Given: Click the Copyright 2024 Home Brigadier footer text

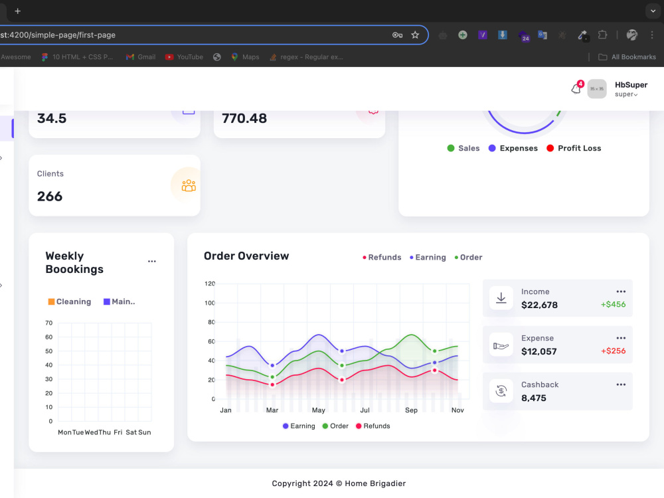Looking at the screenshot, I should click(x=339, y=483).
